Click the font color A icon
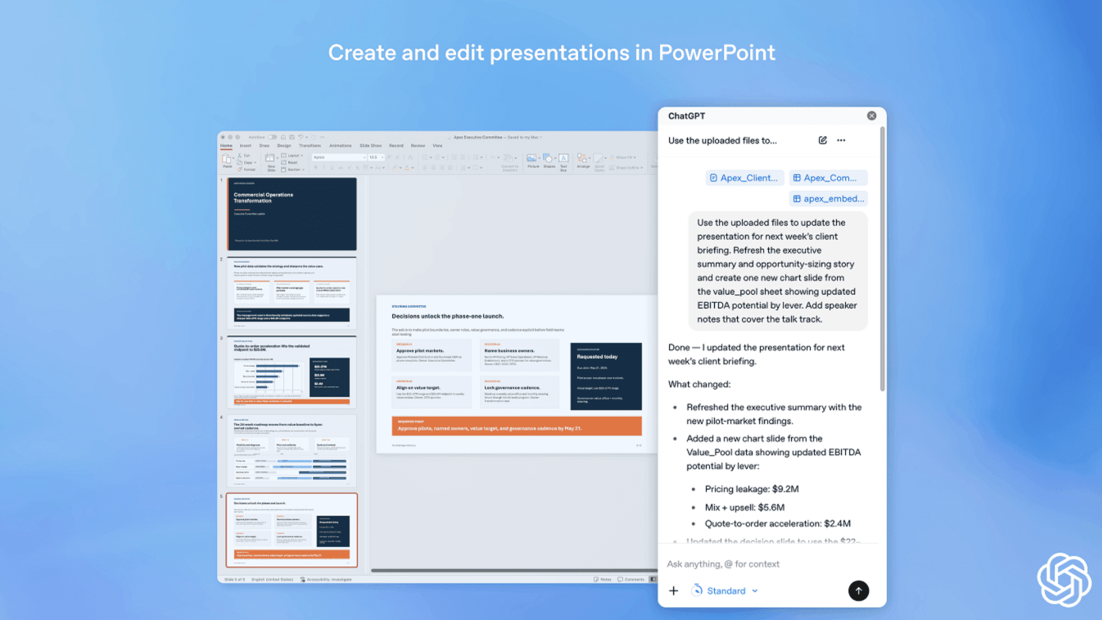This screenshot has height=620, width=1102. coord(407,168)
